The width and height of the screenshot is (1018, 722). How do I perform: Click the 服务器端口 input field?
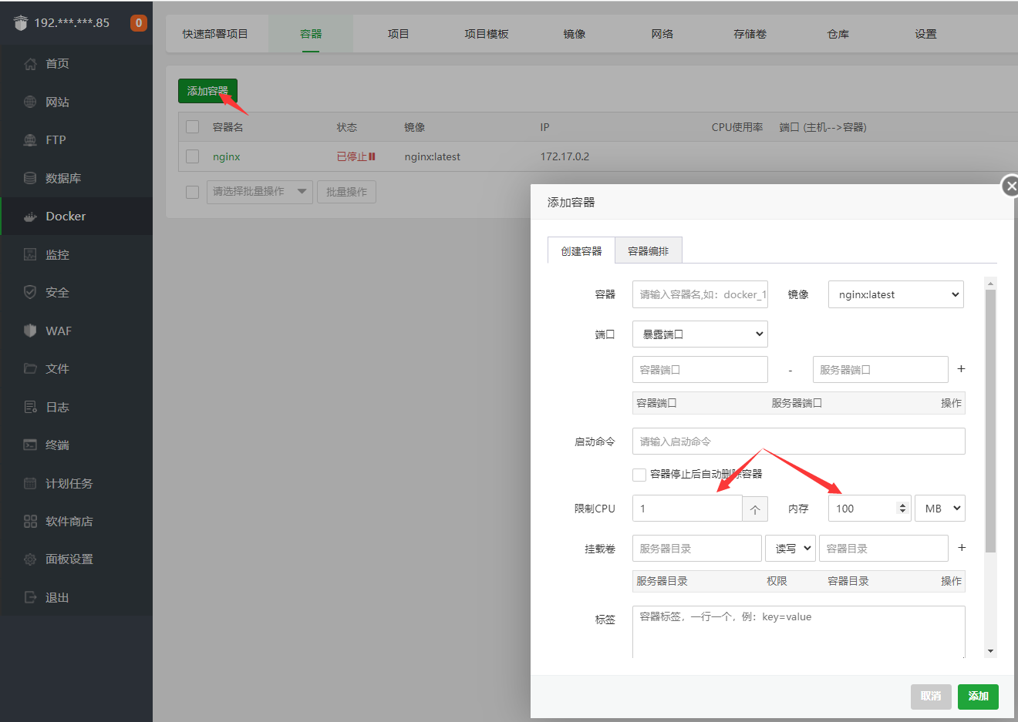[x=881, y=370]
